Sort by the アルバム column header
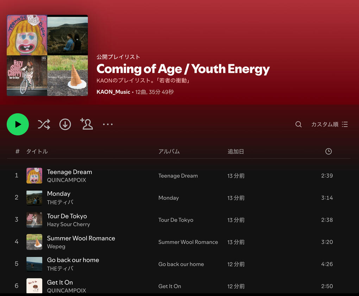This screenshot has width=359, height=296. click(169, 151)
